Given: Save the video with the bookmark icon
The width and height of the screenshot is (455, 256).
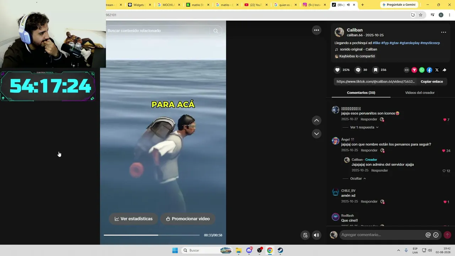Looking at the screenshot, I should 375,70.
